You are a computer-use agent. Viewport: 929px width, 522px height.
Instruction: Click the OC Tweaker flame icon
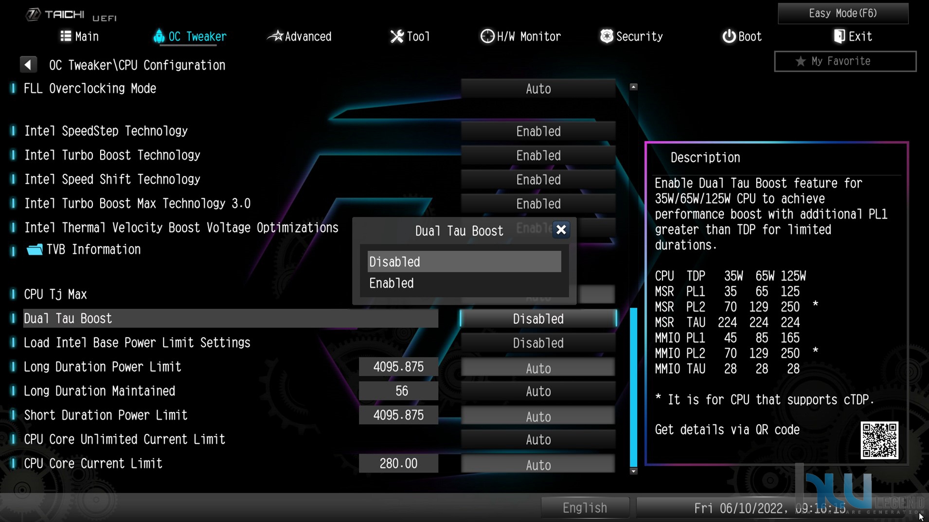(159, 36)
